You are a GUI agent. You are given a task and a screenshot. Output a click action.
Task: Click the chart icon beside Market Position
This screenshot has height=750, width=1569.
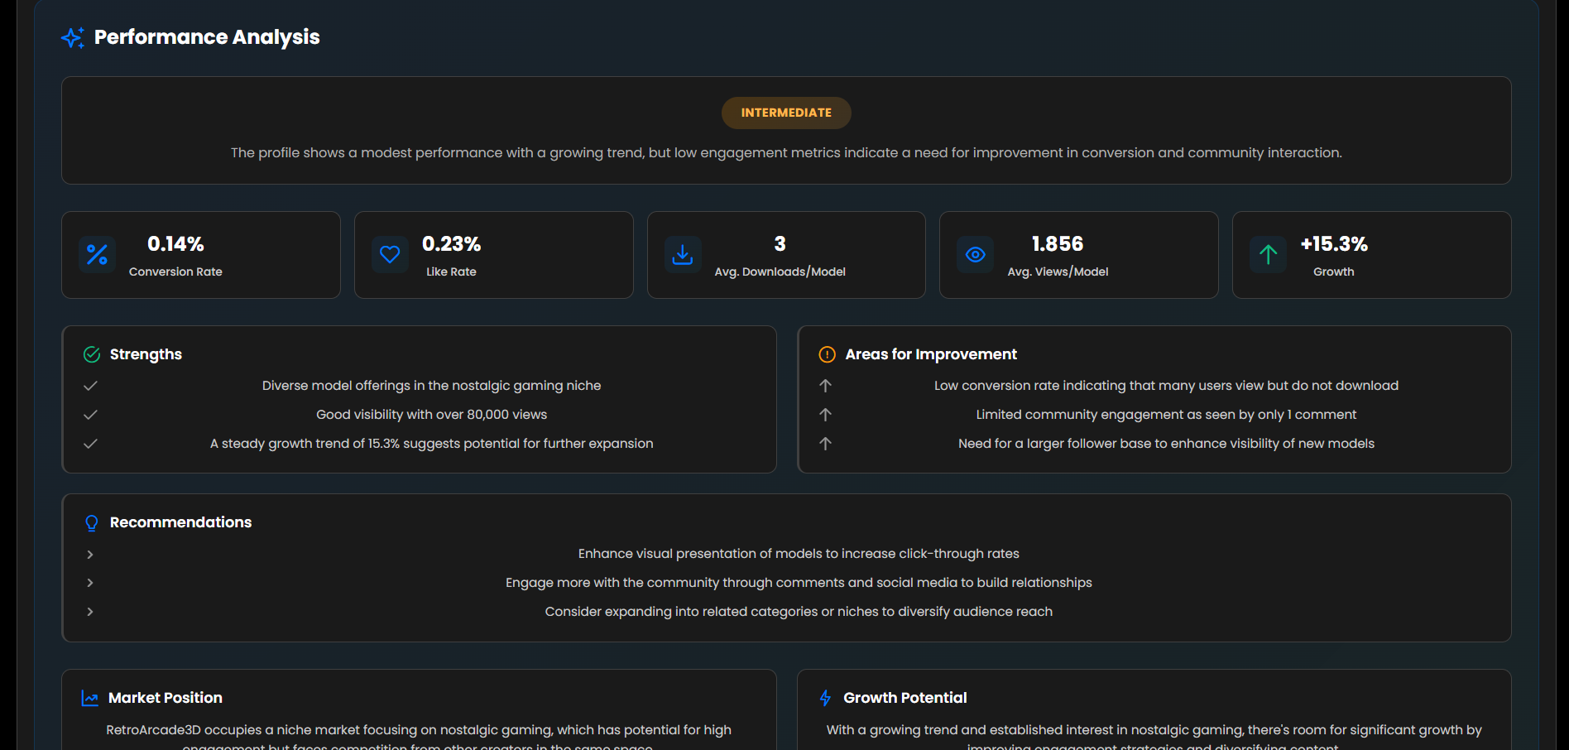tap(89, 698)
